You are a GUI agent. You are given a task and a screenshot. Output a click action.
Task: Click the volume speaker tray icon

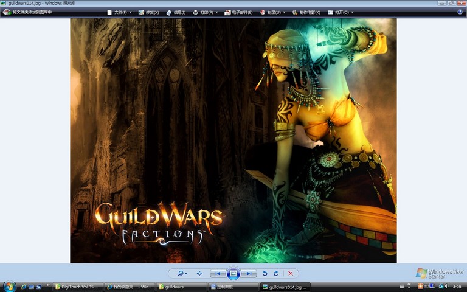pos(446,286)
